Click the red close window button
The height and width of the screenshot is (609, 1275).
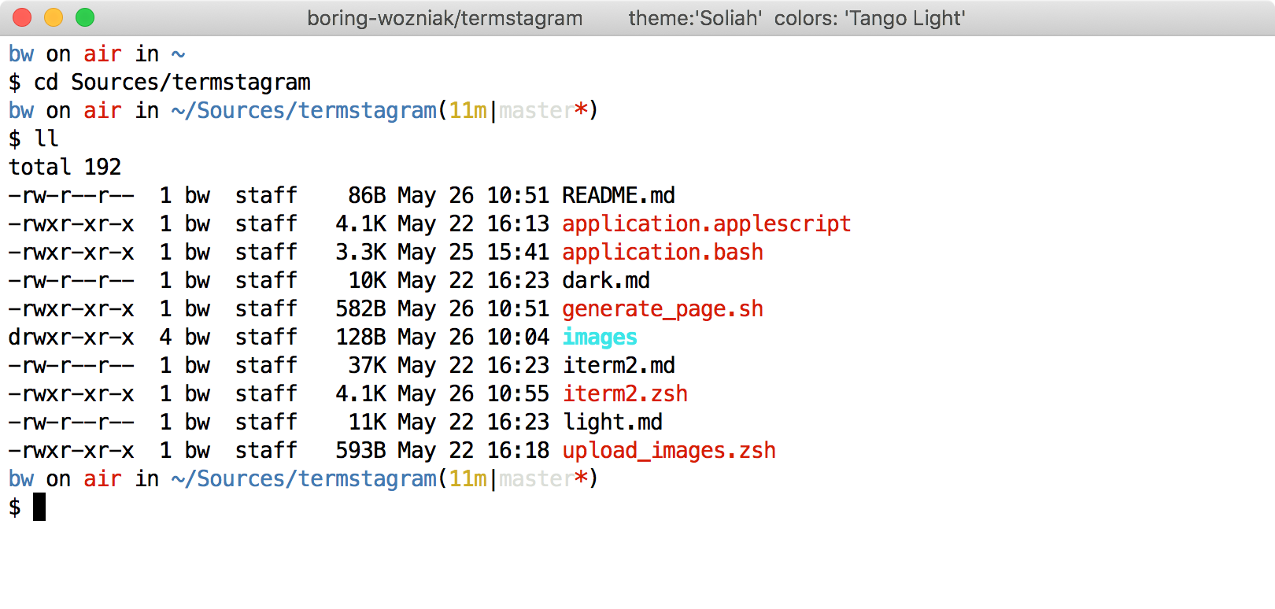22,17
